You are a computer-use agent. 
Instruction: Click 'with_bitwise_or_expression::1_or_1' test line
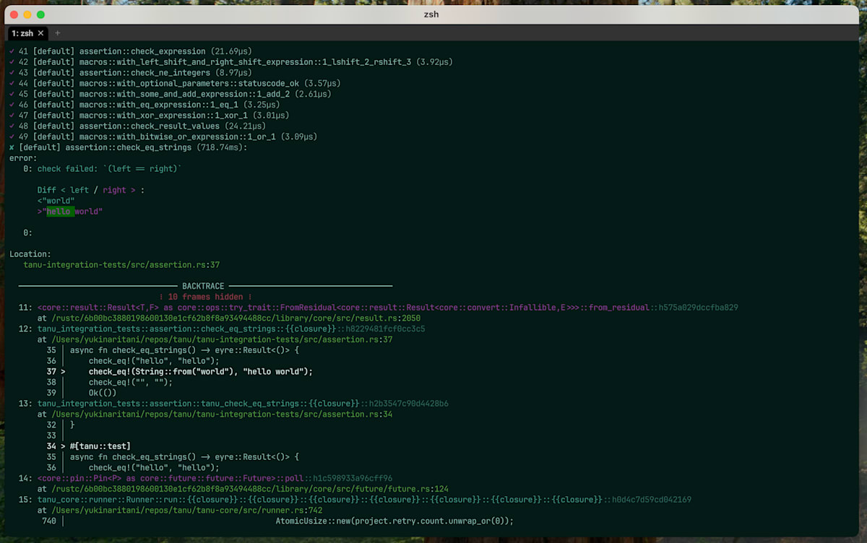coord(163,136)
